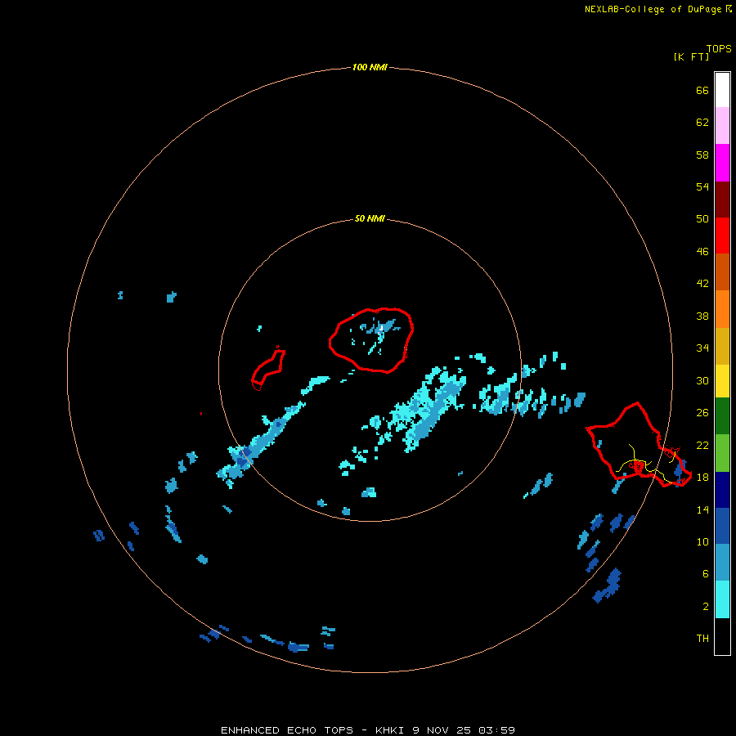Click the 66 legend value label
This screenshot has width=736, height=736.
[x=702, y=90]
